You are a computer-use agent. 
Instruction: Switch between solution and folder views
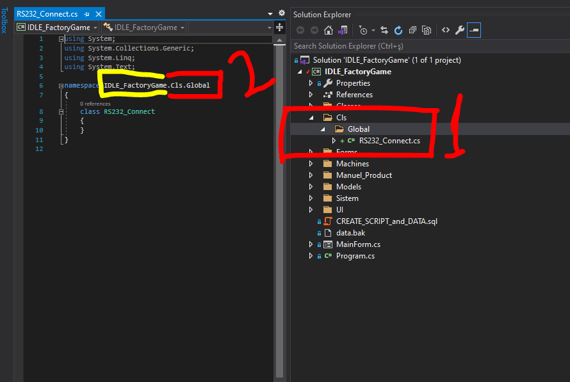tap(343, 30)
